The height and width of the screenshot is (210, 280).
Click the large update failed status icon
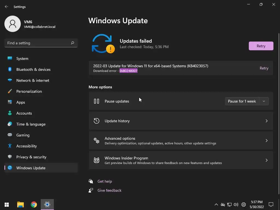pos(103,44)
